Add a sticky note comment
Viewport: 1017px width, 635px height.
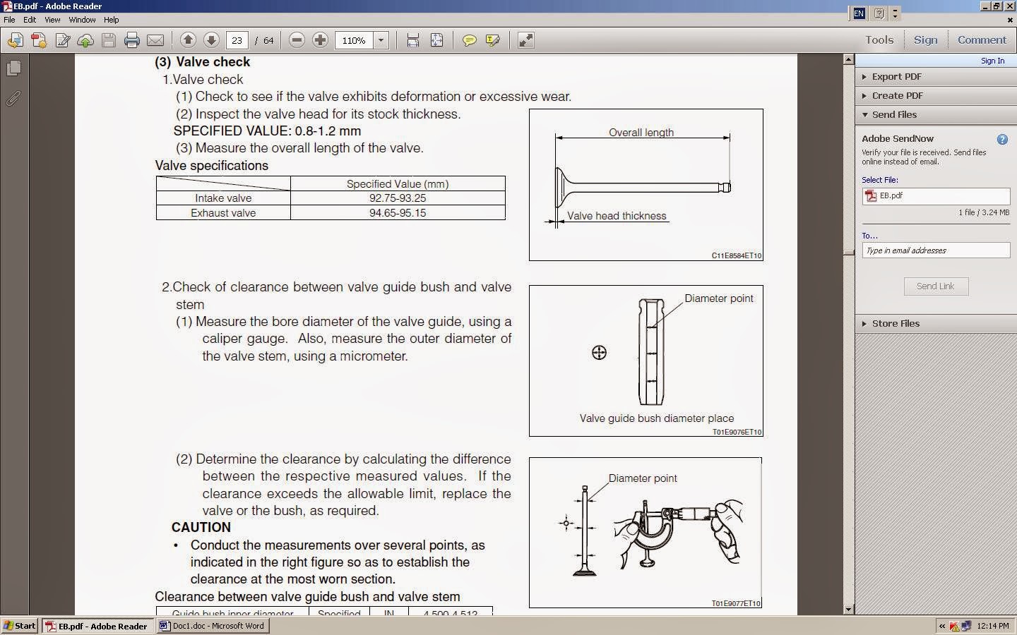[x=469, y=40]
